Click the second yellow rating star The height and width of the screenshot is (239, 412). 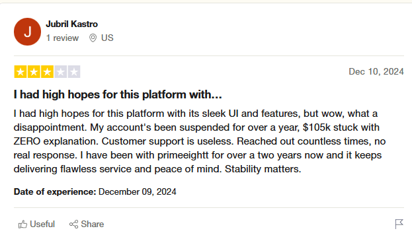(x=34, y=72)
